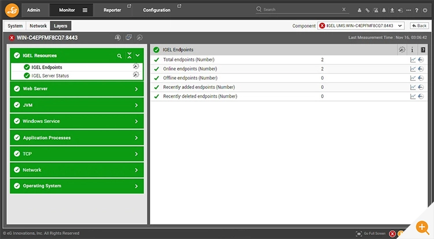Click wrench icon beside WIN-C4EPFMF8CQ7:8443 title

139,38
